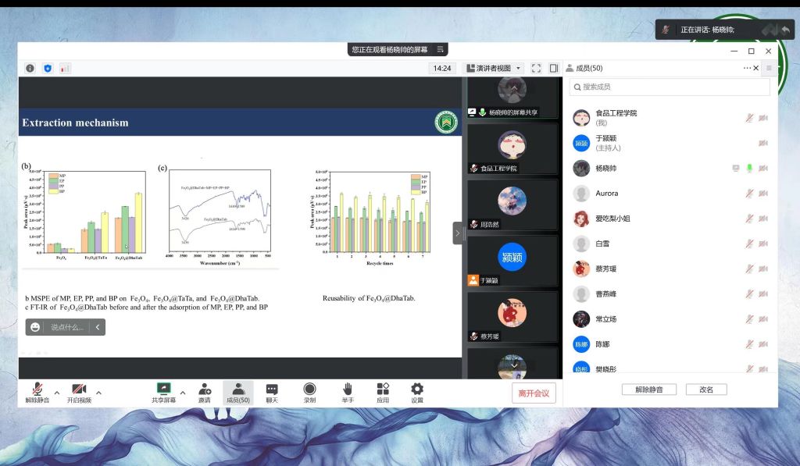Raise hand in the meeting
Image resolution: width=800 pixels, height=466 pixels.
tap(348, 389)
